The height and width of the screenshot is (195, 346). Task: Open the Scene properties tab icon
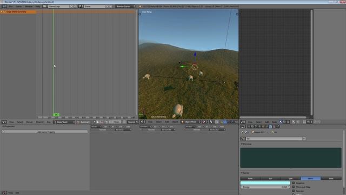click(256, 127)
